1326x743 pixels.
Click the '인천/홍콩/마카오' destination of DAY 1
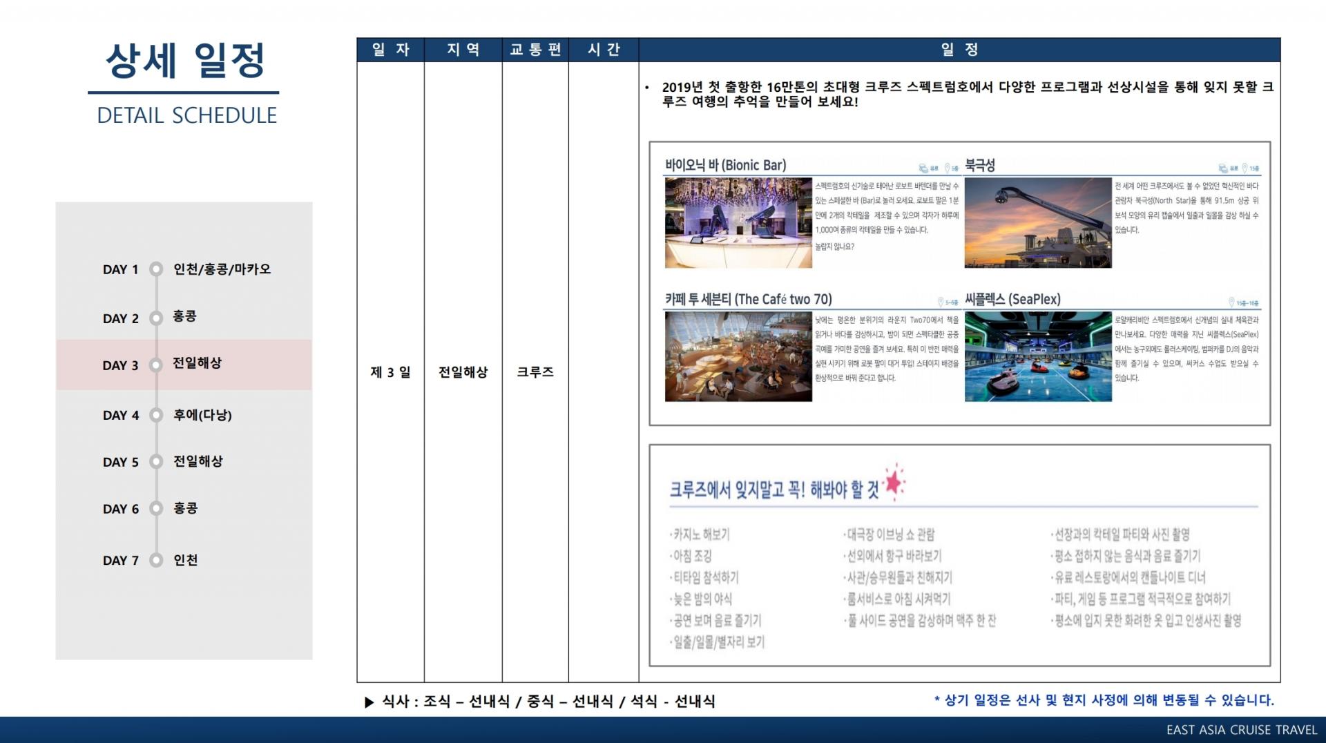point(222,269)
